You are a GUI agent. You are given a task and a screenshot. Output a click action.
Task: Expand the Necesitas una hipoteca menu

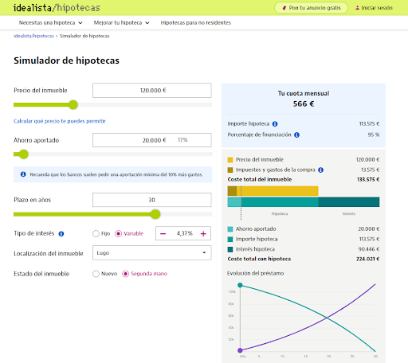click(50, 23)
